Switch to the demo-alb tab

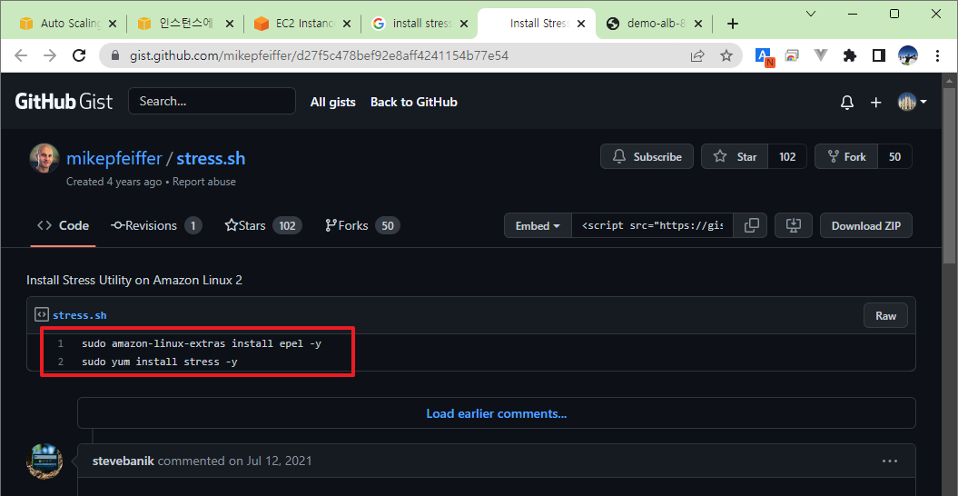click(x=655, y=24)
